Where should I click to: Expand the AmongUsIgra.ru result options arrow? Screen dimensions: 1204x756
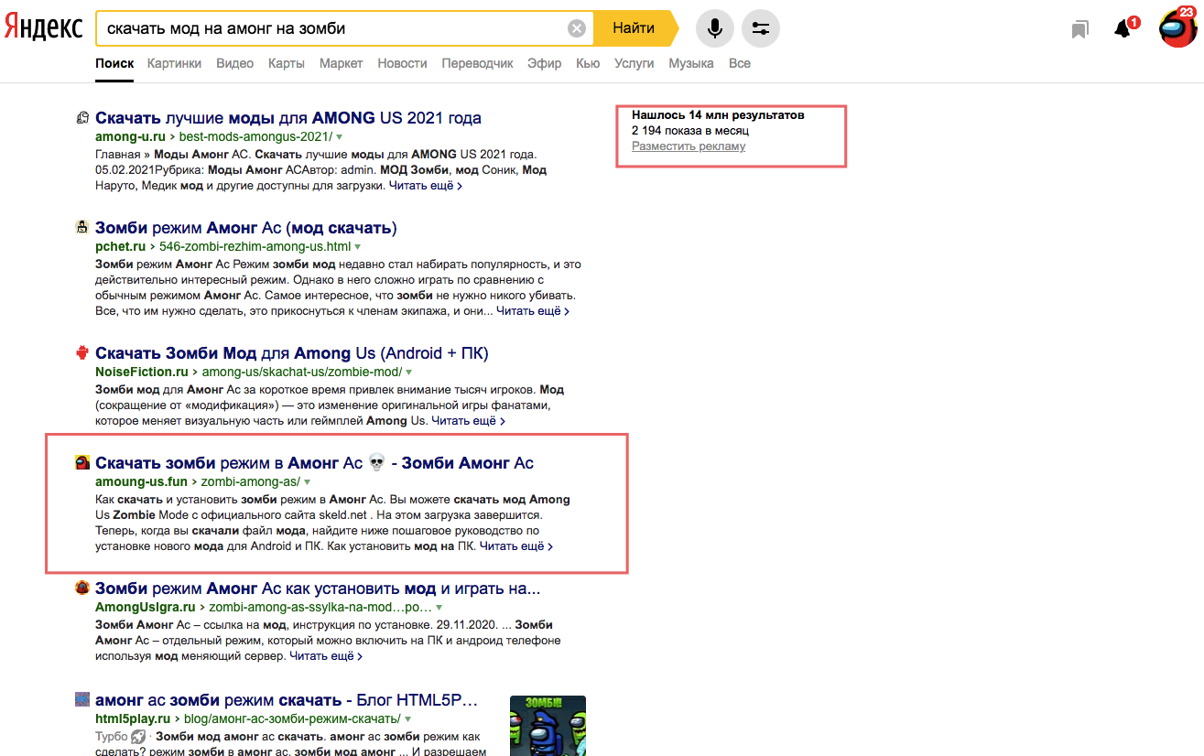(439, 607)
